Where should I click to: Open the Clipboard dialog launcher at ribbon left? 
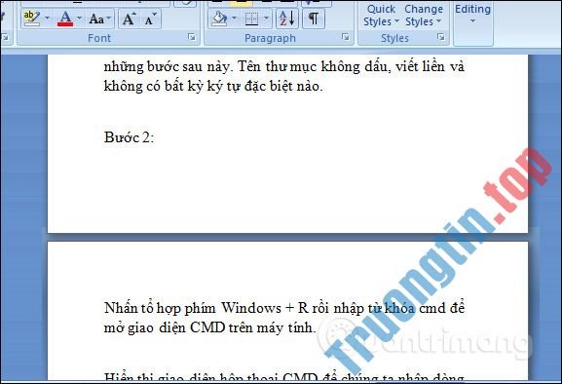pyautogui.click(x=5, y=37)
